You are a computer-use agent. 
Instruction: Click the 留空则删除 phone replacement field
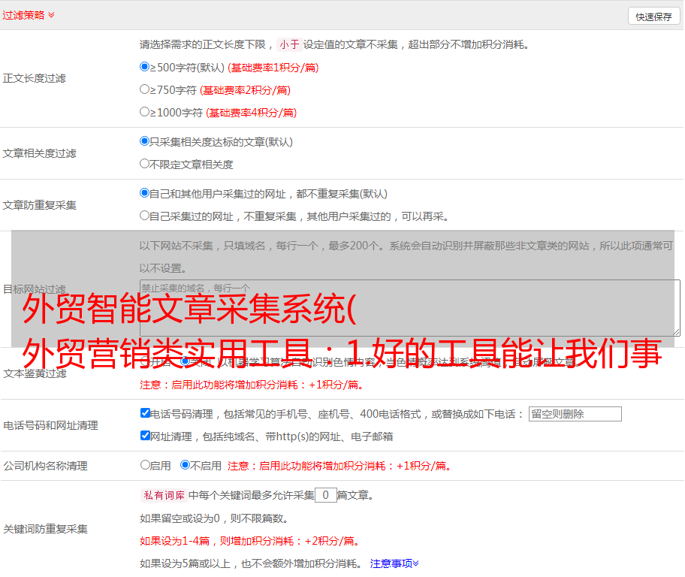point(575,414)
